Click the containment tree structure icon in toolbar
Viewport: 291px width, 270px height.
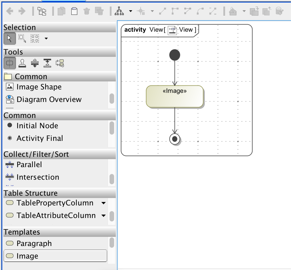pos(42,11)
